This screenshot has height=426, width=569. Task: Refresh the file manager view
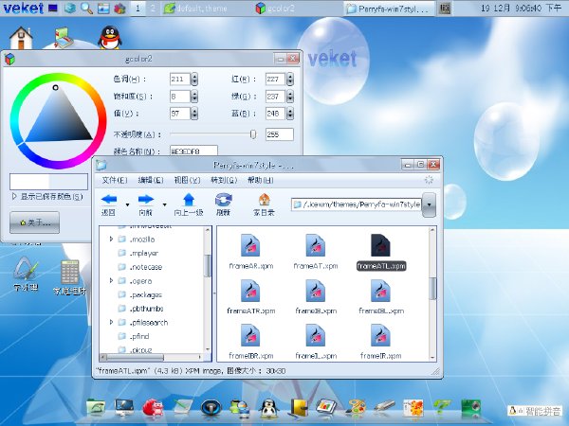[223, 200]
